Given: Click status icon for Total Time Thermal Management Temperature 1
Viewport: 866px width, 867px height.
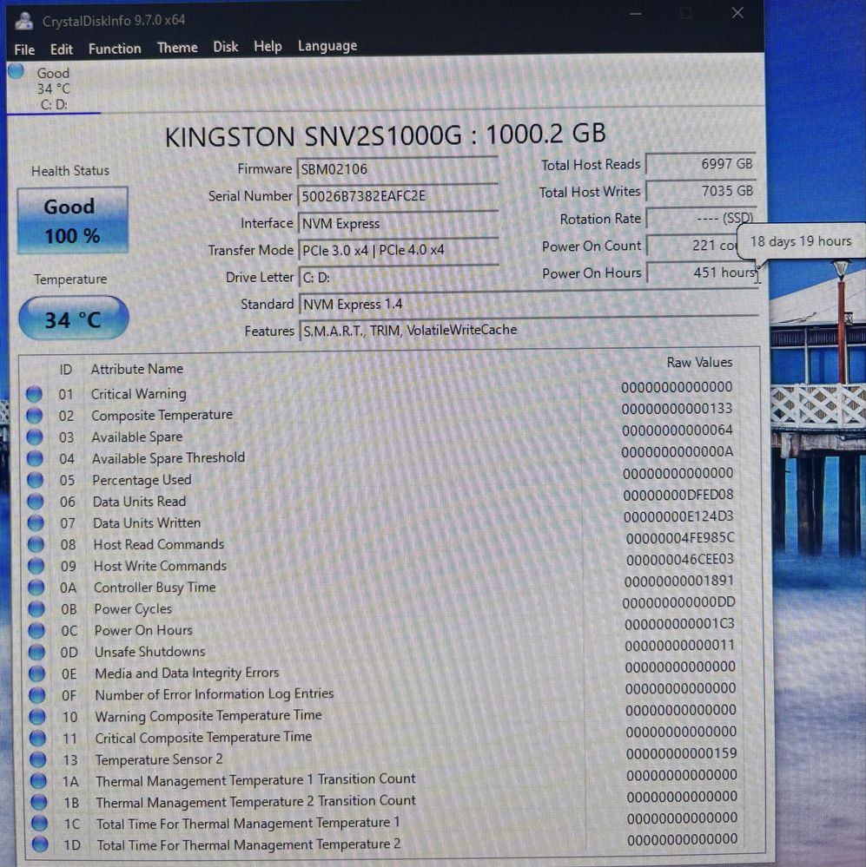Looking at the screenshot, I should coord(39,824).
